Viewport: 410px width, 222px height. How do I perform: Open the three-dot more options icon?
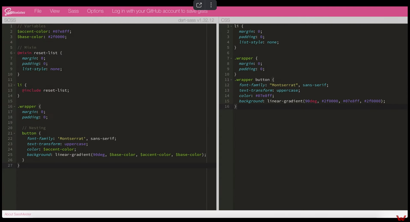tap(211, 5)
